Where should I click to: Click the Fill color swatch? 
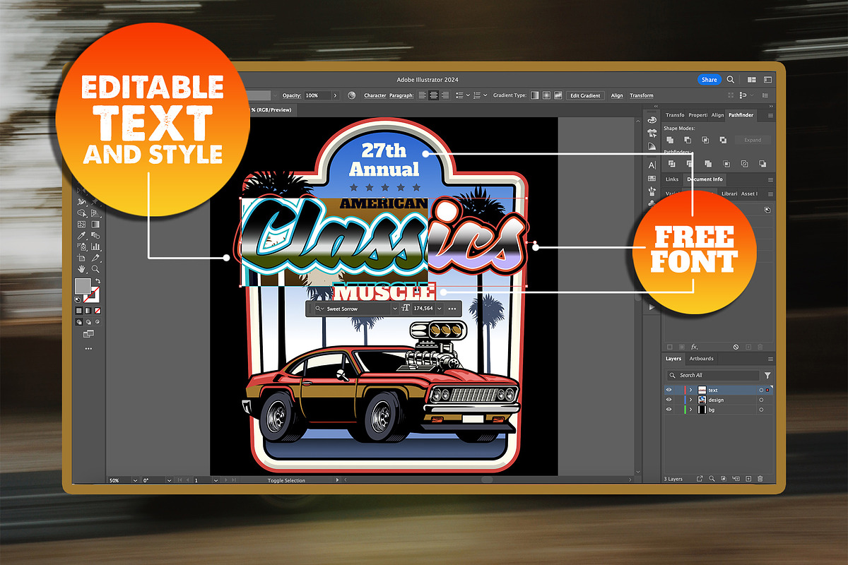tap(83, 286)
